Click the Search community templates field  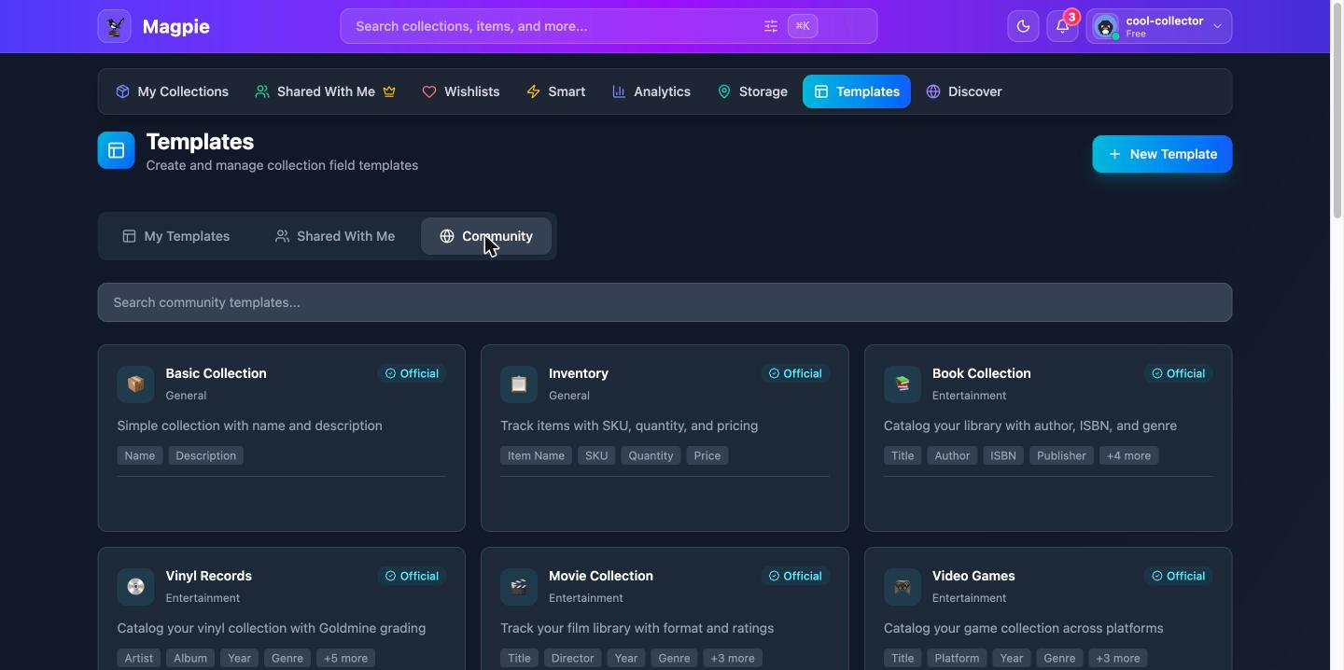[x=665, y=302]
